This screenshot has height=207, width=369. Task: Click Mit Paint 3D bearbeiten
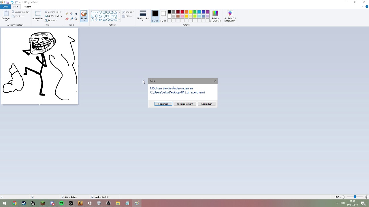pyautogui.click(x=230, y=16)
